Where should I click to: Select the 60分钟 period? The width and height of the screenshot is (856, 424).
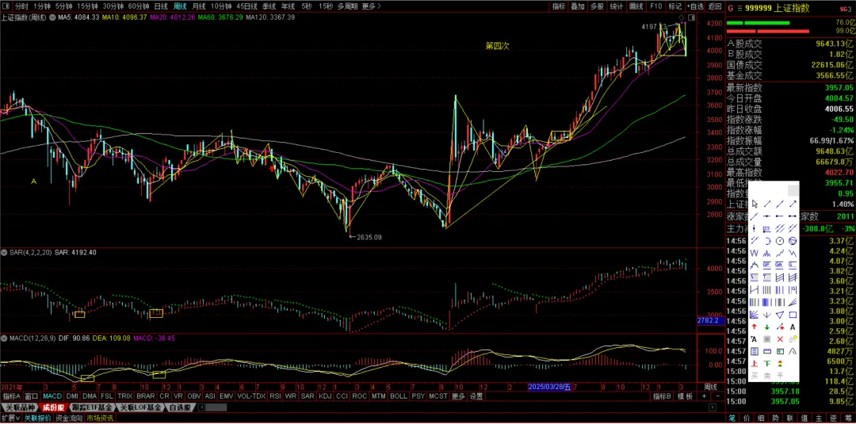coord(138,6)
